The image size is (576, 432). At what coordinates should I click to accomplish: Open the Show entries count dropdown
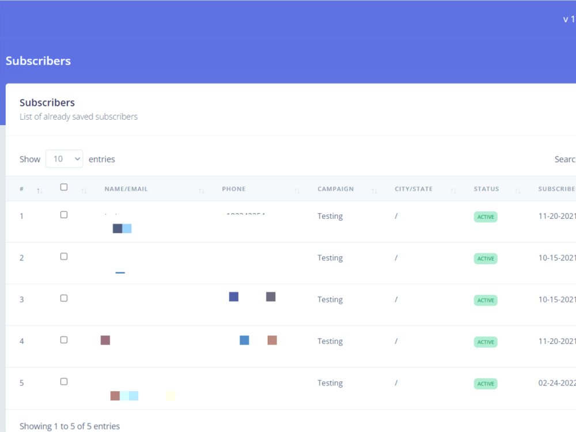tap(65, 159)
